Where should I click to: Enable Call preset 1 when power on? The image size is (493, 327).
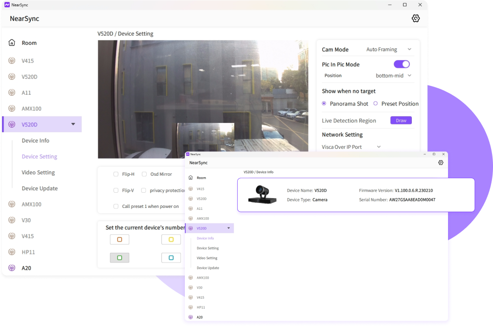point(116,206)
